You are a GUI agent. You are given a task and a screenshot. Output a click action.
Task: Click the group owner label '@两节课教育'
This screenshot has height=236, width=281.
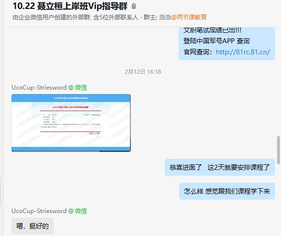pos(188,17)
